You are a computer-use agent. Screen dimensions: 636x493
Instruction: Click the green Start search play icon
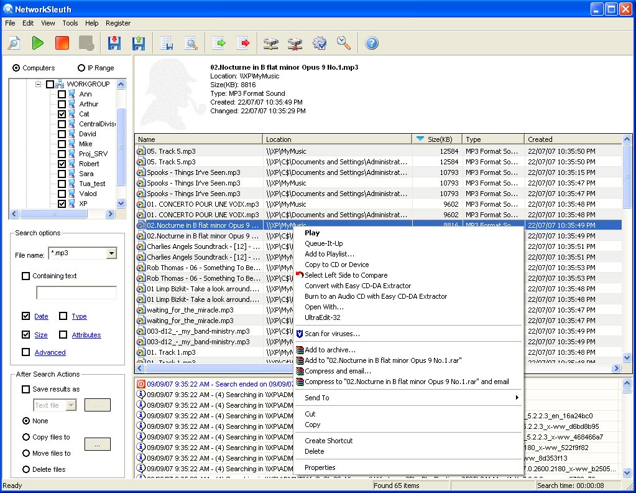click(38, 43)
